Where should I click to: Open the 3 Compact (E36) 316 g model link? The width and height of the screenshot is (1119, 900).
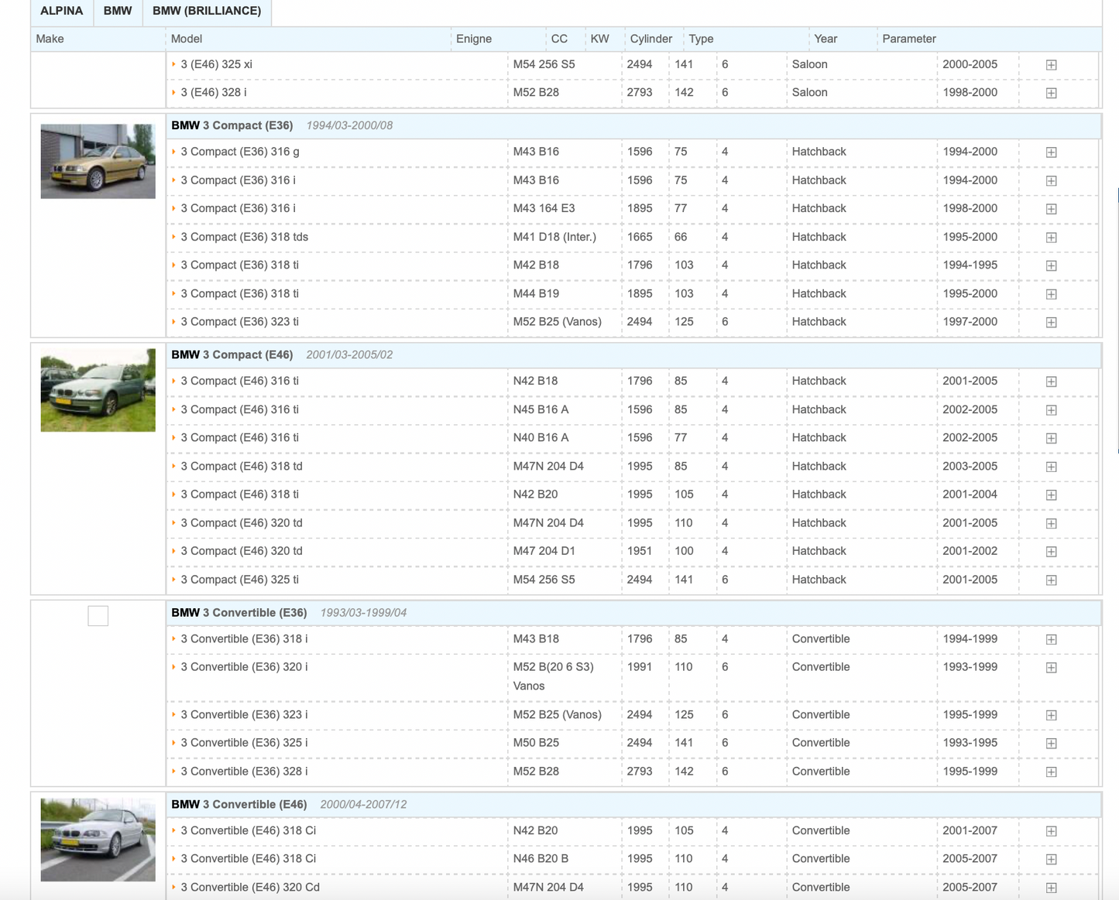239,152
